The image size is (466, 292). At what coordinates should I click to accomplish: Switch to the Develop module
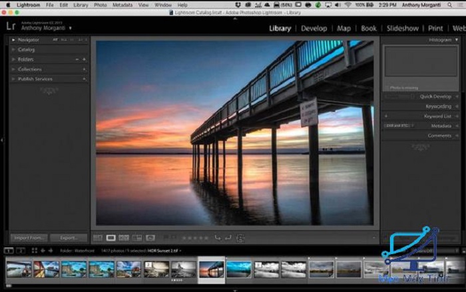pyautogui.click(x=314, y=29)
